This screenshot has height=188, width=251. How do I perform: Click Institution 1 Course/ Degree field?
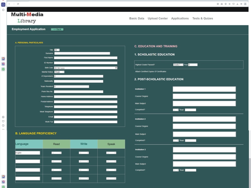coord(204,96)
